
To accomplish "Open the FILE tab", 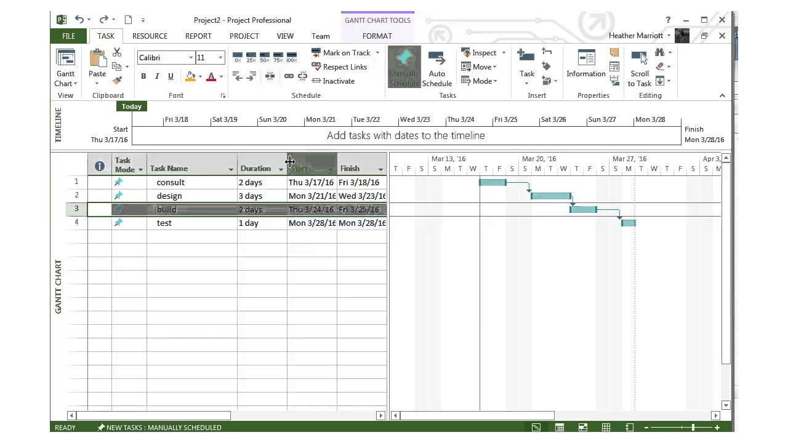I will click(68, 36).
